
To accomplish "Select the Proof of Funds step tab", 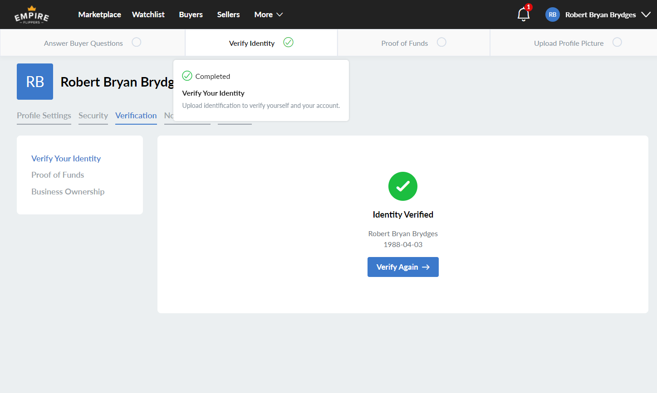I will (414, 43).
